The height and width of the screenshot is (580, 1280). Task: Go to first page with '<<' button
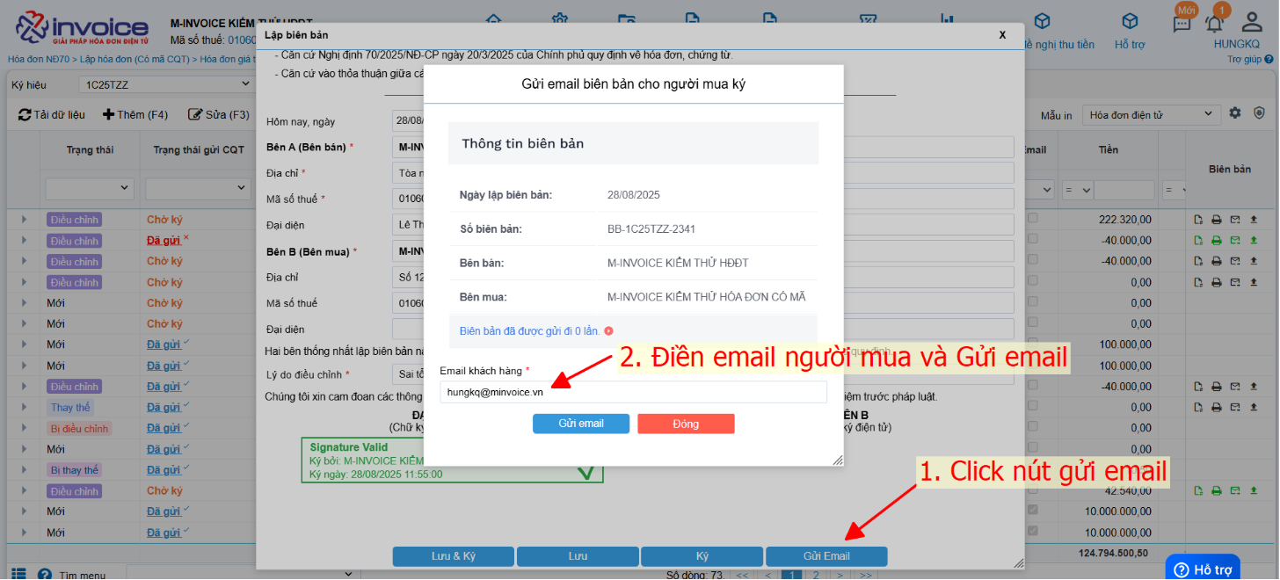tap(742, 575)
